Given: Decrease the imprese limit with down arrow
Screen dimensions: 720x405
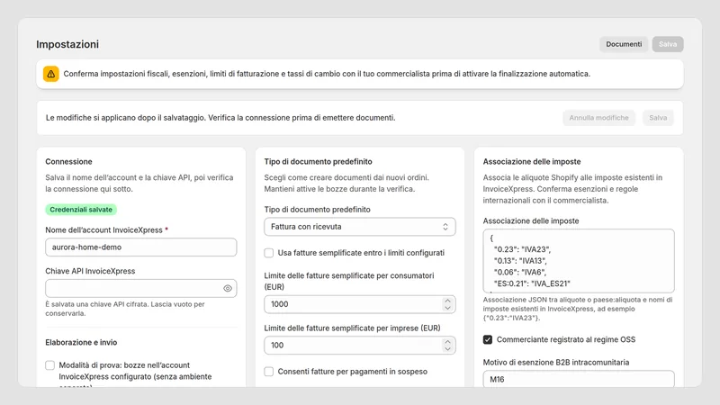Looking at the screenshot, I should (447, 349).
